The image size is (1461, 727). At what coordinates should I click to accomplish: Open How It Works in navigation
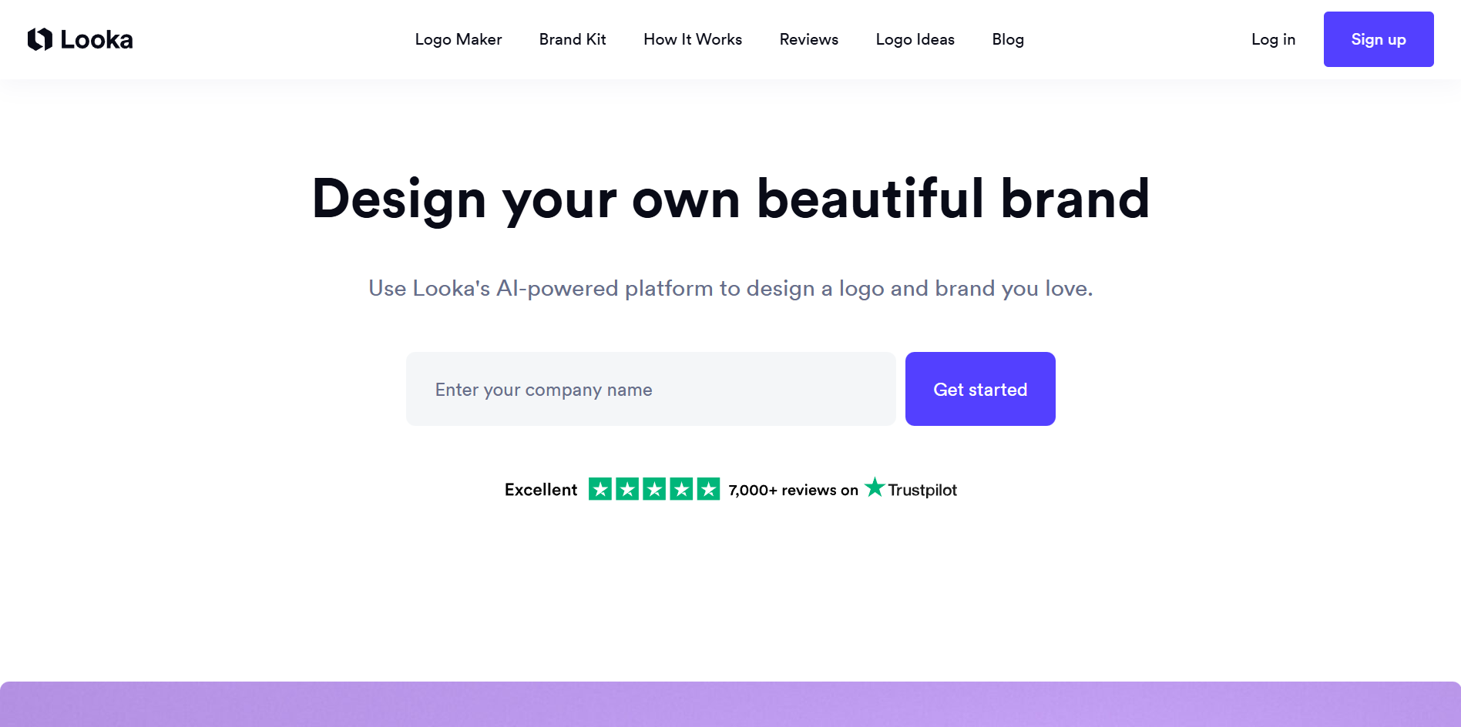(x=692, y=39)
